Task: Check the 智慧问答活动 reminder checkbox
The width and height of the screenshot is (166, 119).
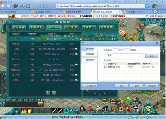Action: point(105,67)
